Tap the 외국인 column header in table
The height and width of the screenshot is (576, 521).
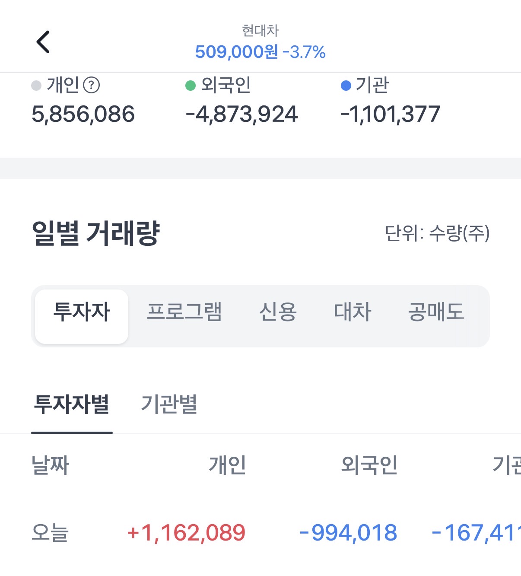click(x=369, y=465)
